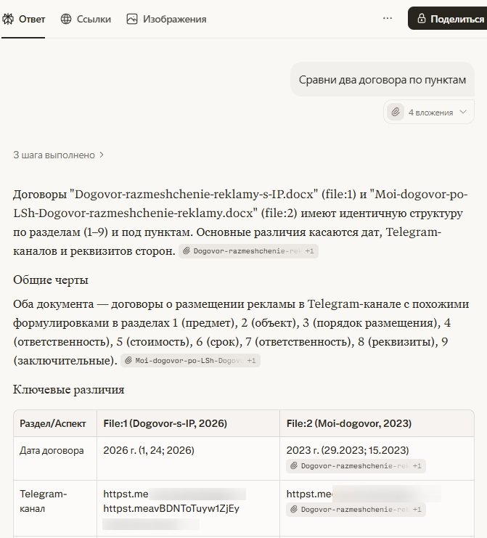The image size is (487, 538).
Task: Open the three-dot more options menu
Action: [388, 19]
